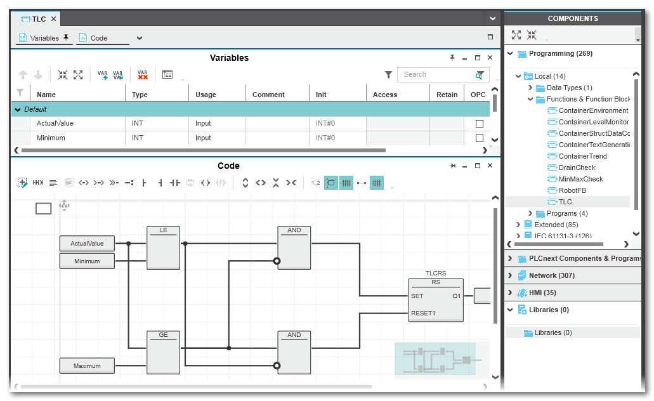Expand the Programs (4) tree node
Screen dimensions: 654x401
click(x=530, y=213)
